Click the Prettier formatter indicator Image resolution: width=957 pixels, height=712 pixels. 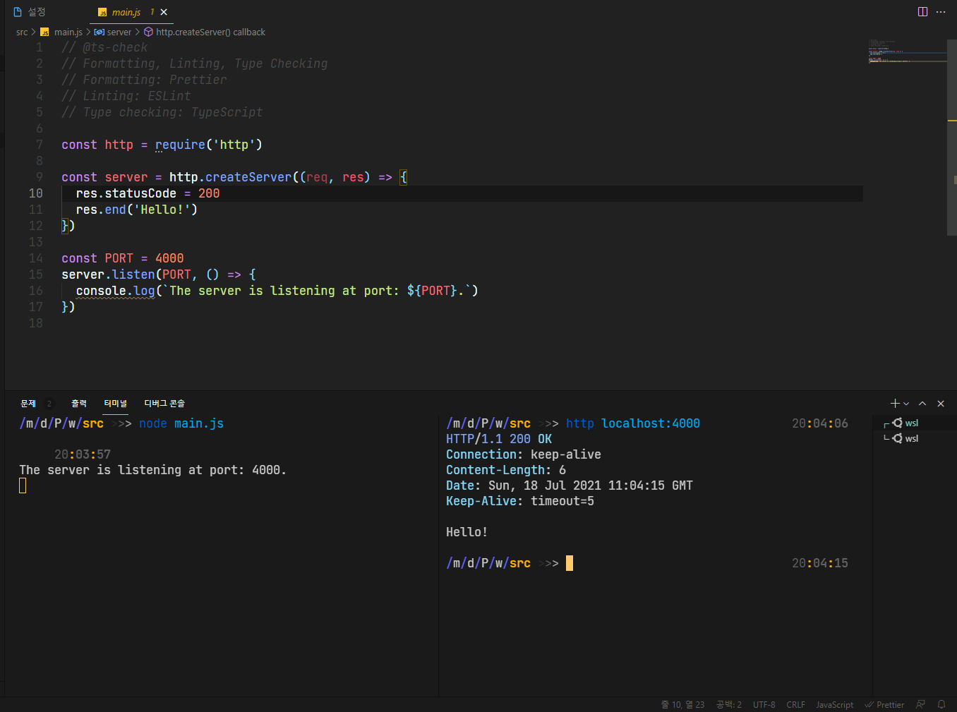[x=884, y=704]
